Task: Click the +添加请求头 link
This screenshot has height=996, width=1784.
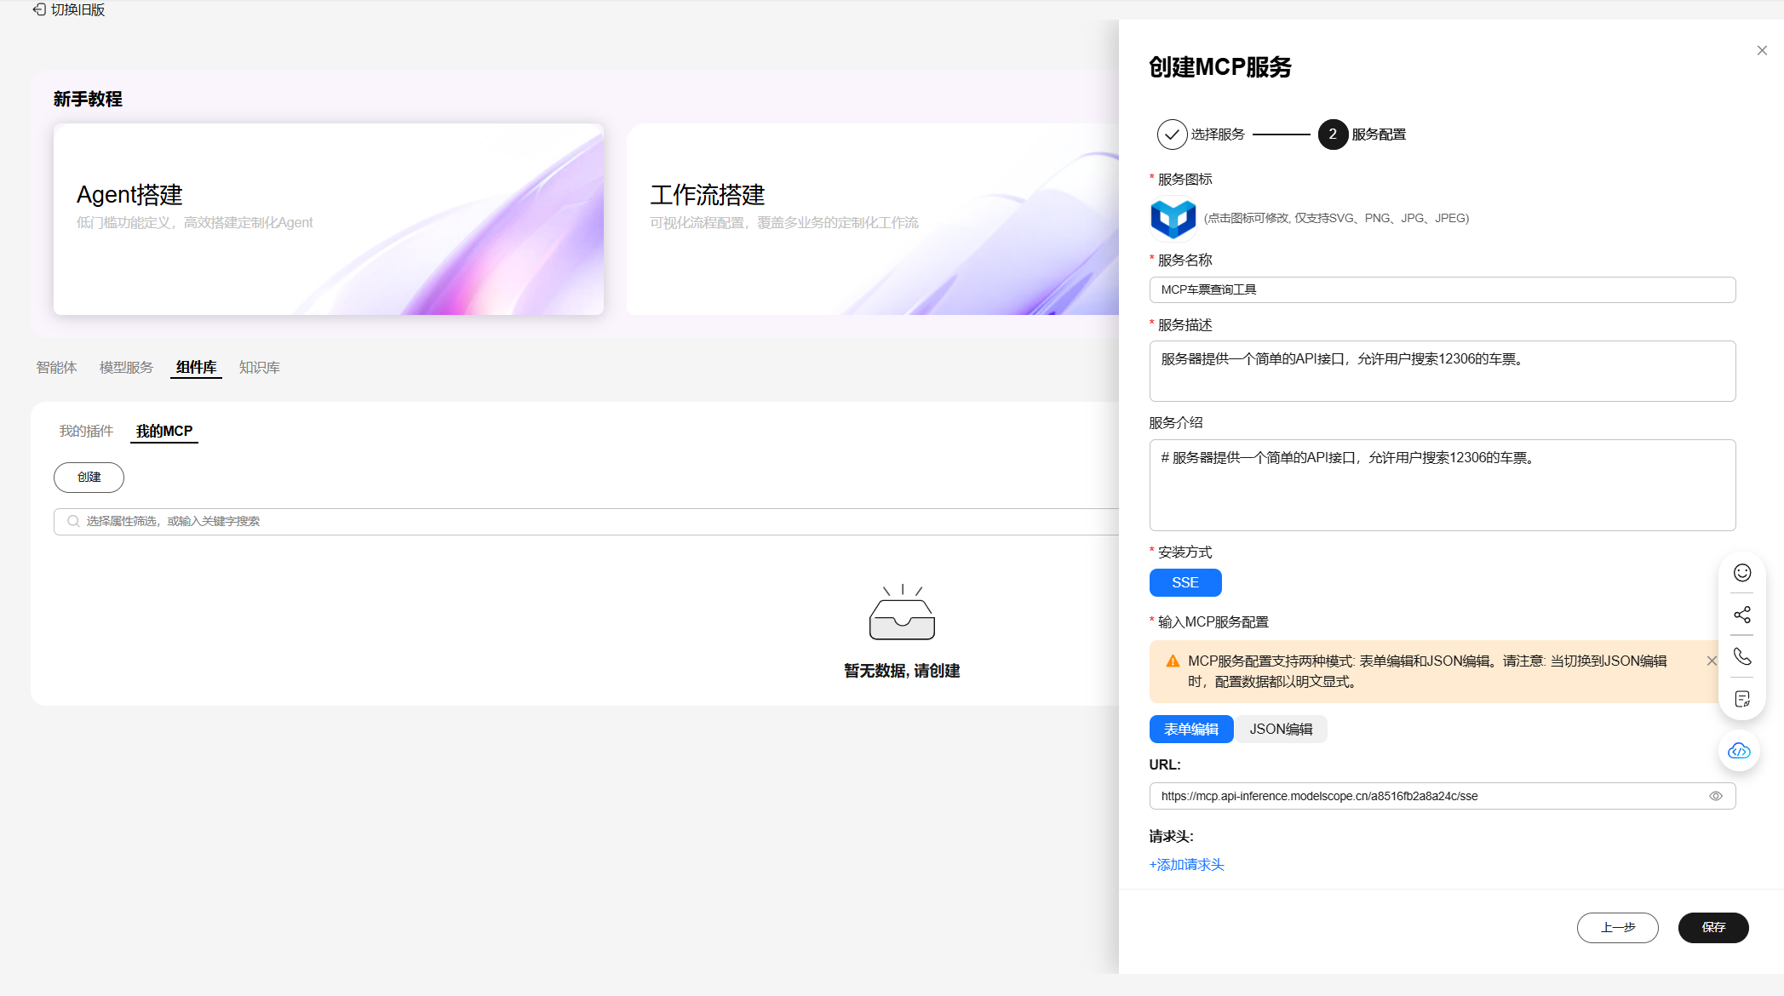Action: (x=1186, y=865)
